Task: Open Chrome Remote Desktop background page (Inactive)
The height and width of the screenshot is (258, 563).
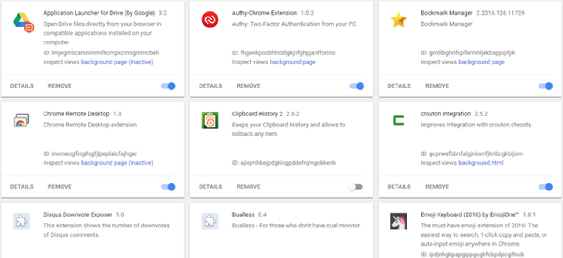Action: [x=117, y=163]
